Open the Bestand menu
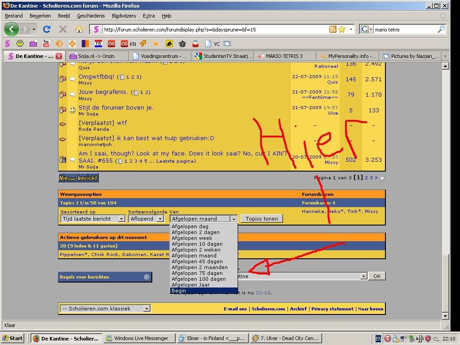Image resolution: width=460 pixels, height=345 pixels. point(14,16)
